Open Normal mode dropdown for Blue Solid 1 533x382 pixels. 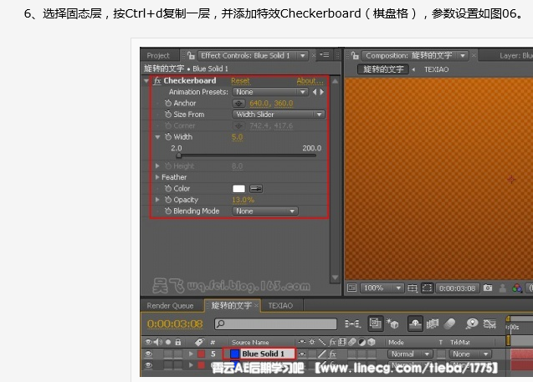[410, 354]
